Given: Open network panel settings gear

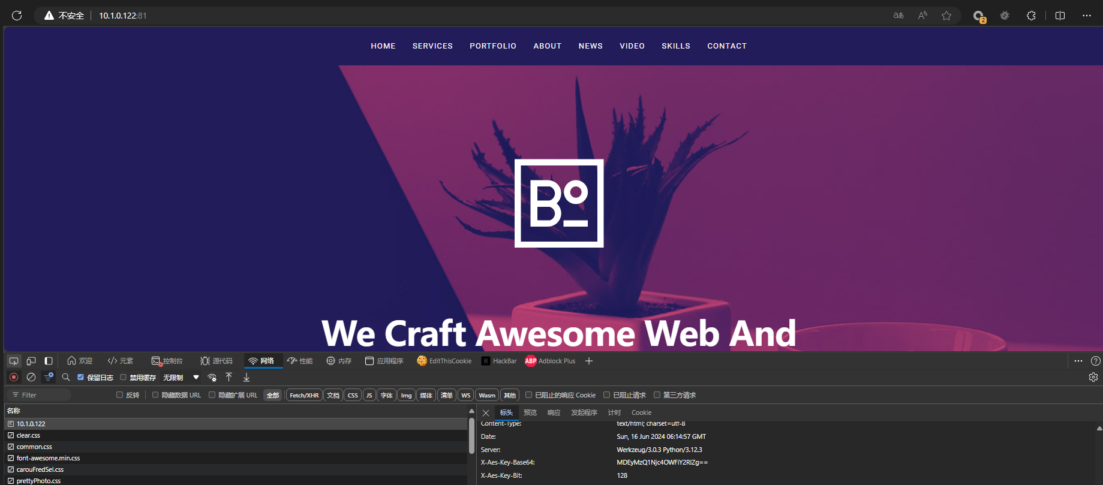Looking at the screenshot, I should tap(1093, 377).
